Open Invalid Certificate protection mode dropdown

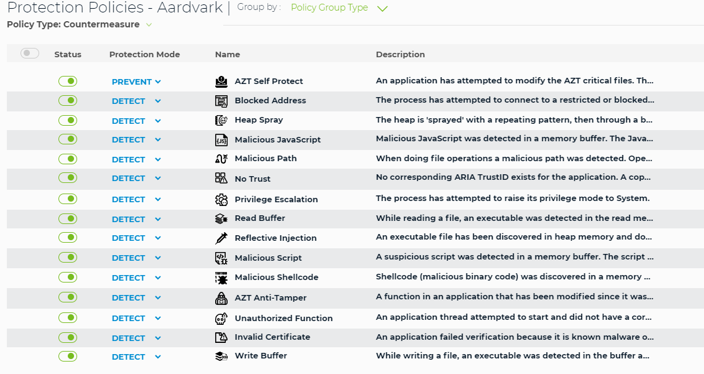click(x=136, y=338)
